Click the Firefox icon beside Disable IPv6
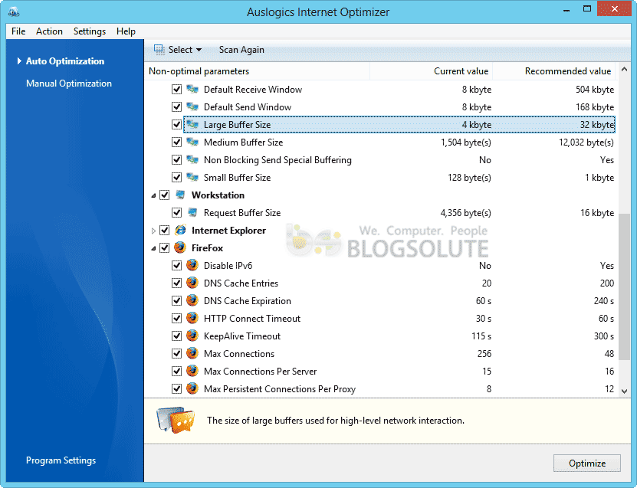637x488 pixels. coord(192,265)
